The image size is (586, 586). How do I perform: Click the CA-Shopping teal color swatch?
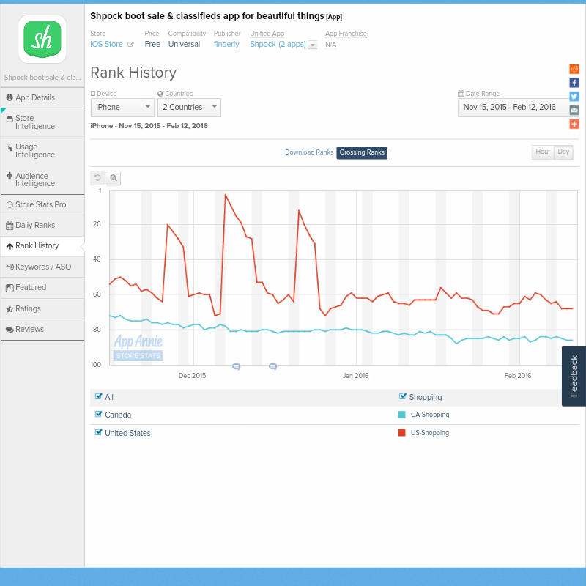point(401,415)
